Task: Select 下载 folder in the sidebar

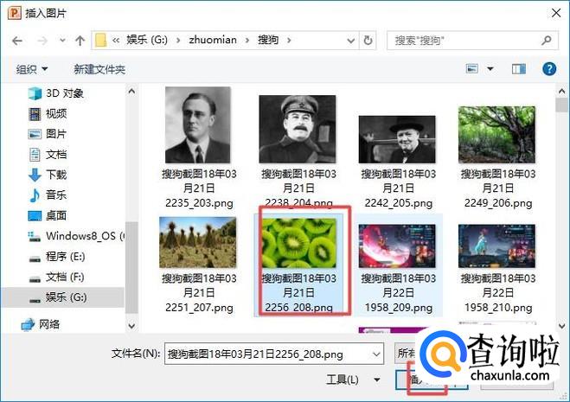Action: point(55,175)
